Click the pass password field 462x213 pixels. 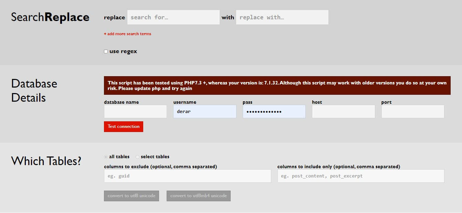(x=274, y=112)
